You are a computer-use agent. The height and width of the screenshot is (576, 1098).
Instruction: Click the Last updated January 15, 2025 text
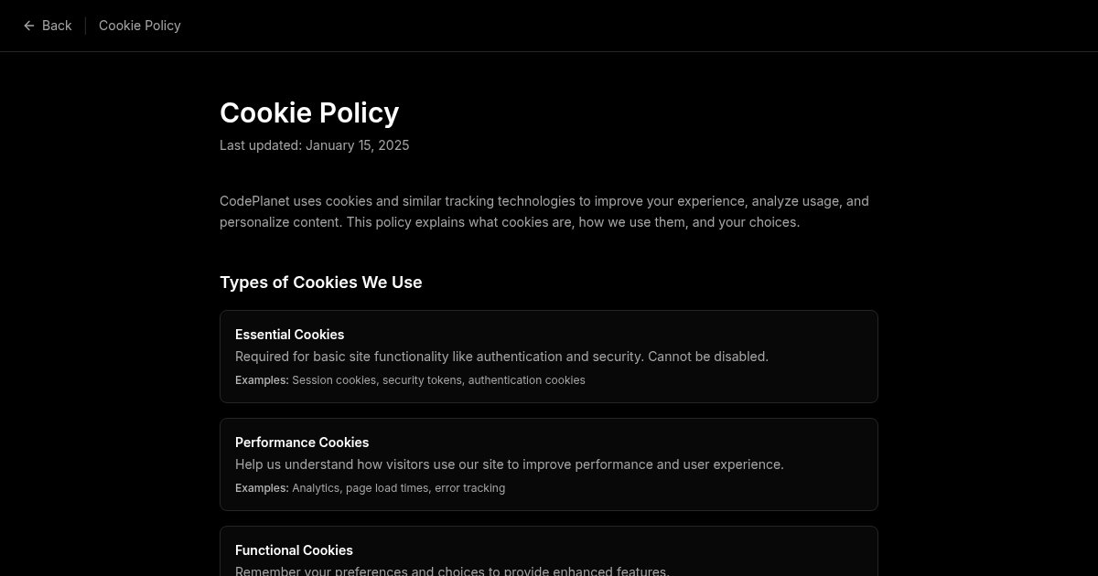pyautogui.click(x=314, y=145)
